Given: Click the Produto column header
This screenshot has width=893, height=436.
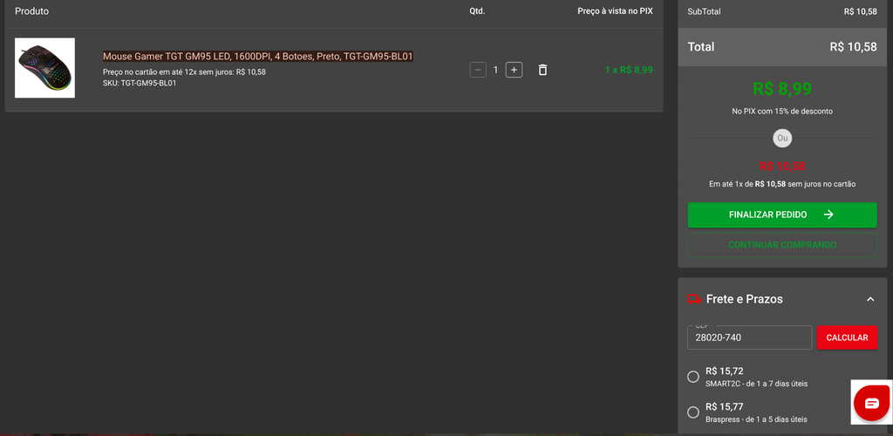Looking at the screenshot, I should coord(32,11).
